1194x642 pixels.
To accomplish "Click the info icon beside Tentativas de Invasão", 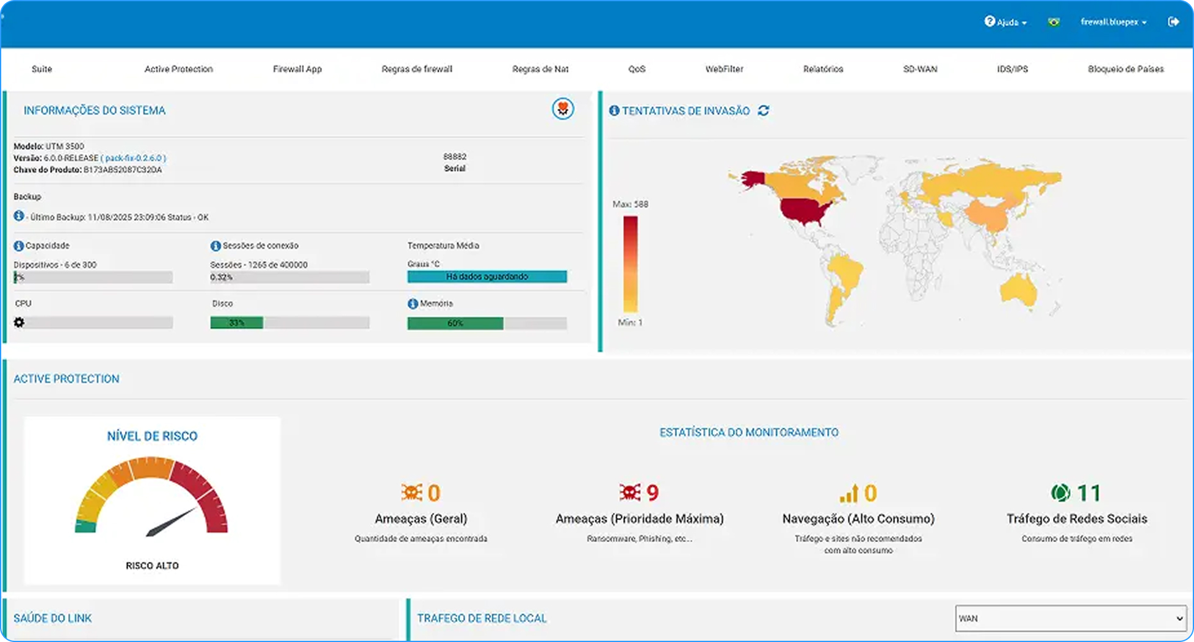I will click(614, 110).
